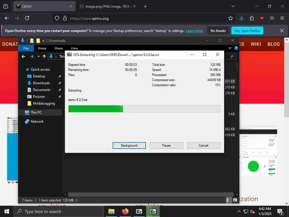Switch to QEMU browser tab

44,6
